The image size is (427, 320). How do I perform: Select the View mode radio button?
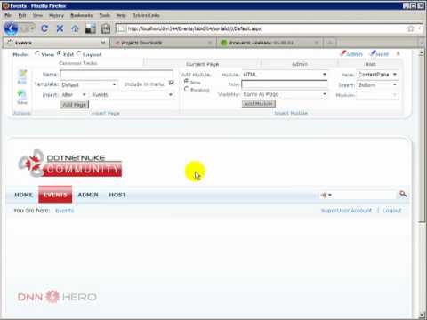coord(37,53)
